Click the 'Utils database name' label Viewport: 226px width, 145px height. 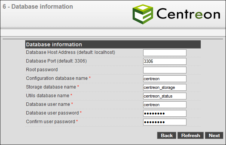(x=47, y=96)
